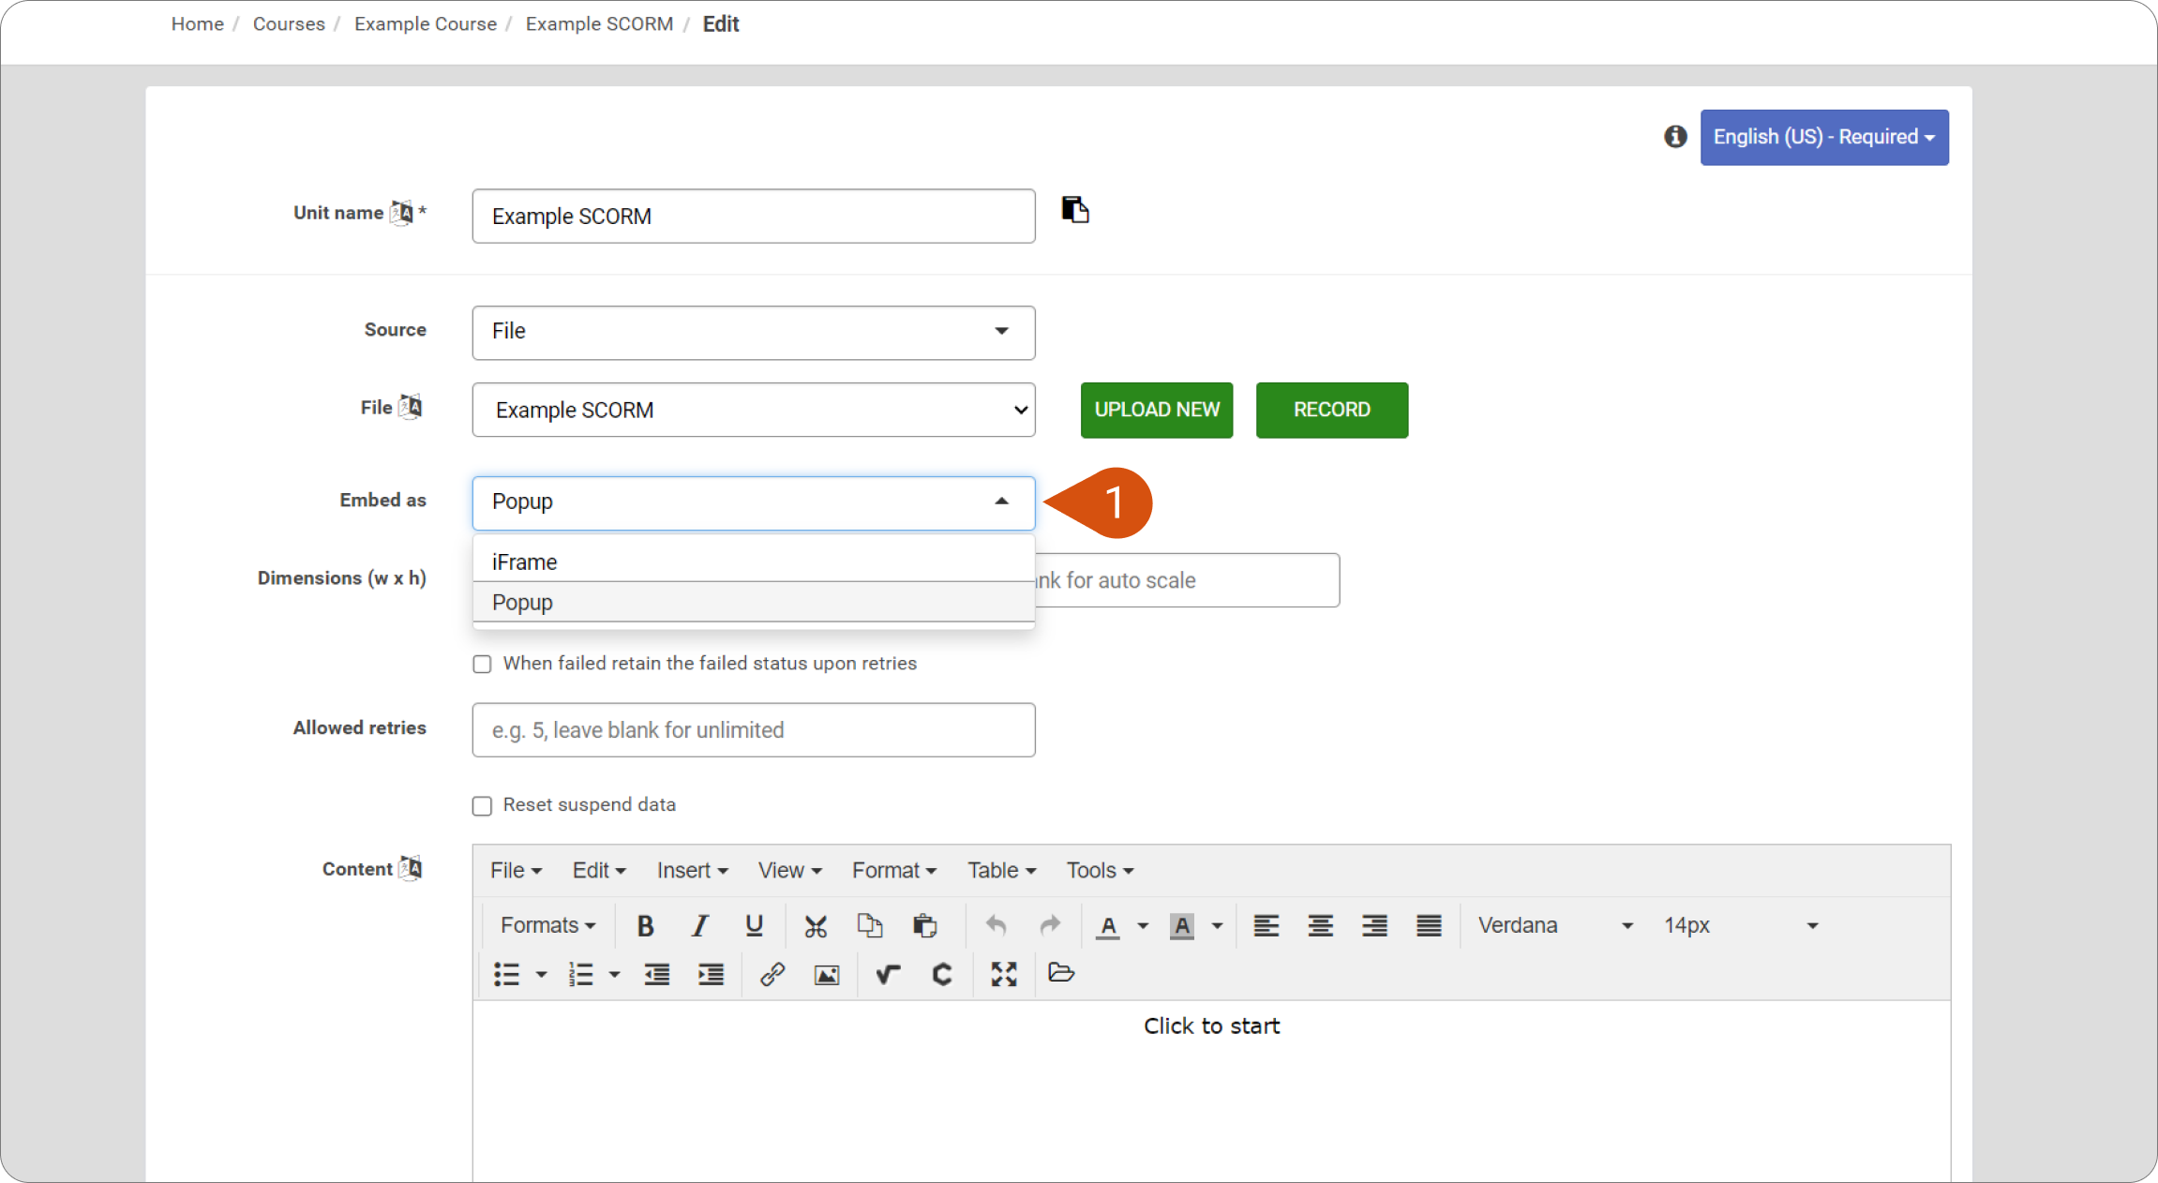Image resolution: width=2158 pixels, height=1183 pixels.
Task: Open the editor Table menu
Action: (1001, 871)
